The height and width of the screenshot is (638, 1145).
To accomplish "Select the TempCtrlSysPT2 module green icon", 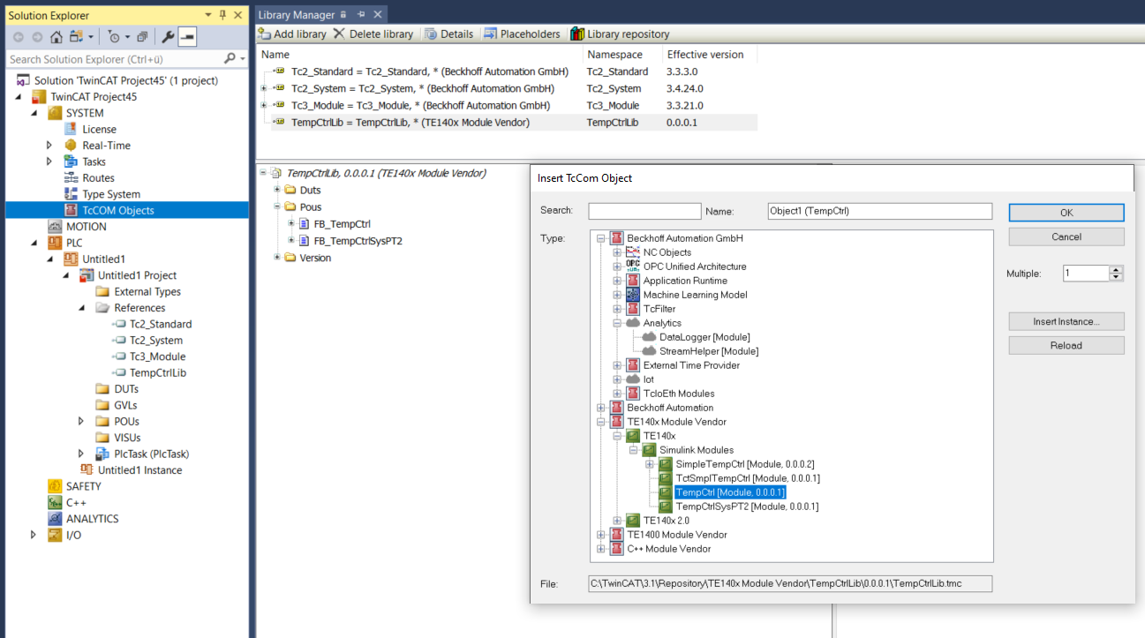I will click(666, 507).
